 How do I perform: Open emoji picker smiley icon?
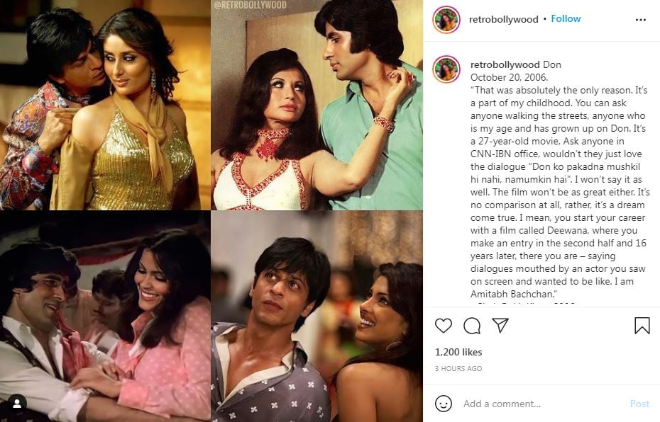[x=444, y=404]
